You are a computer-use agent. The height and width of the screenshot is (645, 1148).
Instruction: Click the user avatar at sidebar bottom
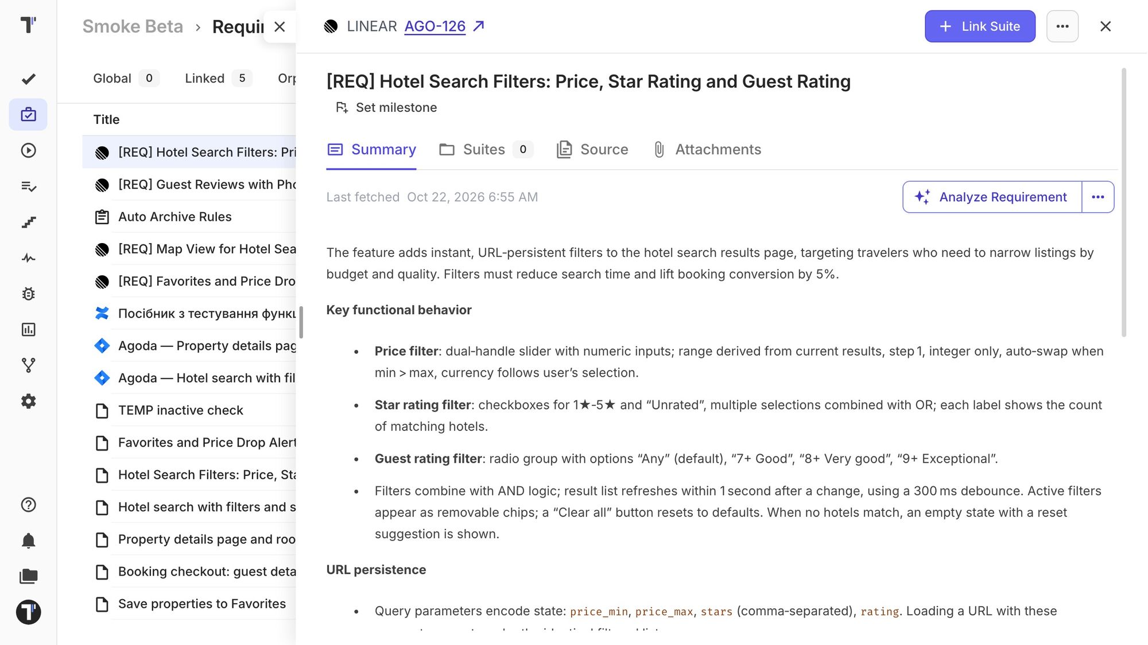coord(28,612)
